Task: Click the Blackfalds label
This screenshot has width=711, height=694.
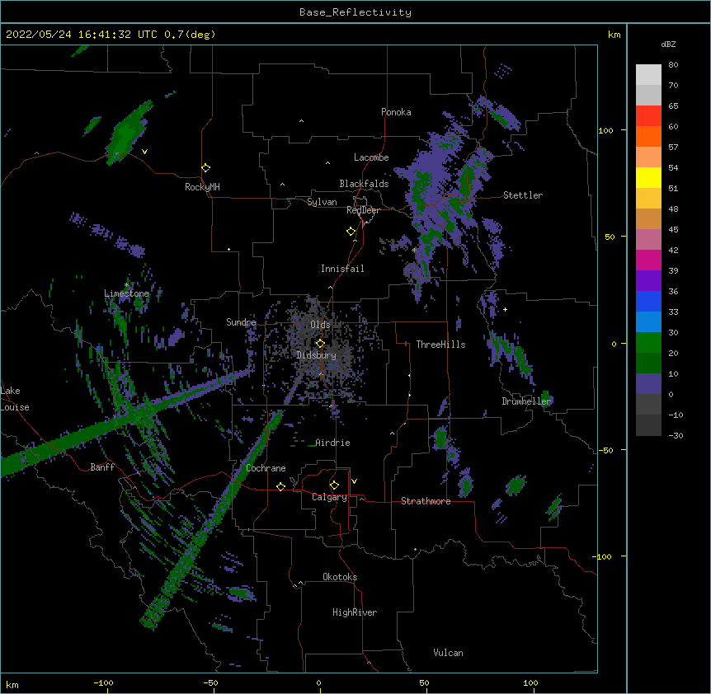Action: point(364,184)
